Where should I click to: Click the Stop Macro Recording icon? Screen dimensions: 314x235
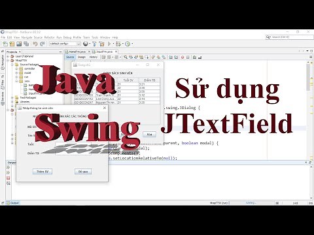(x=188, y=57)
